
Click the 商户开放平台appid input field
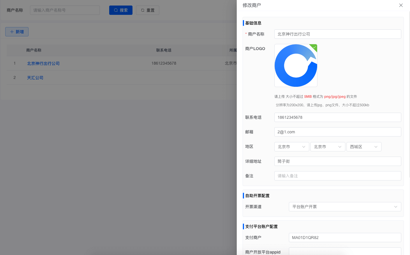point(345,252)
